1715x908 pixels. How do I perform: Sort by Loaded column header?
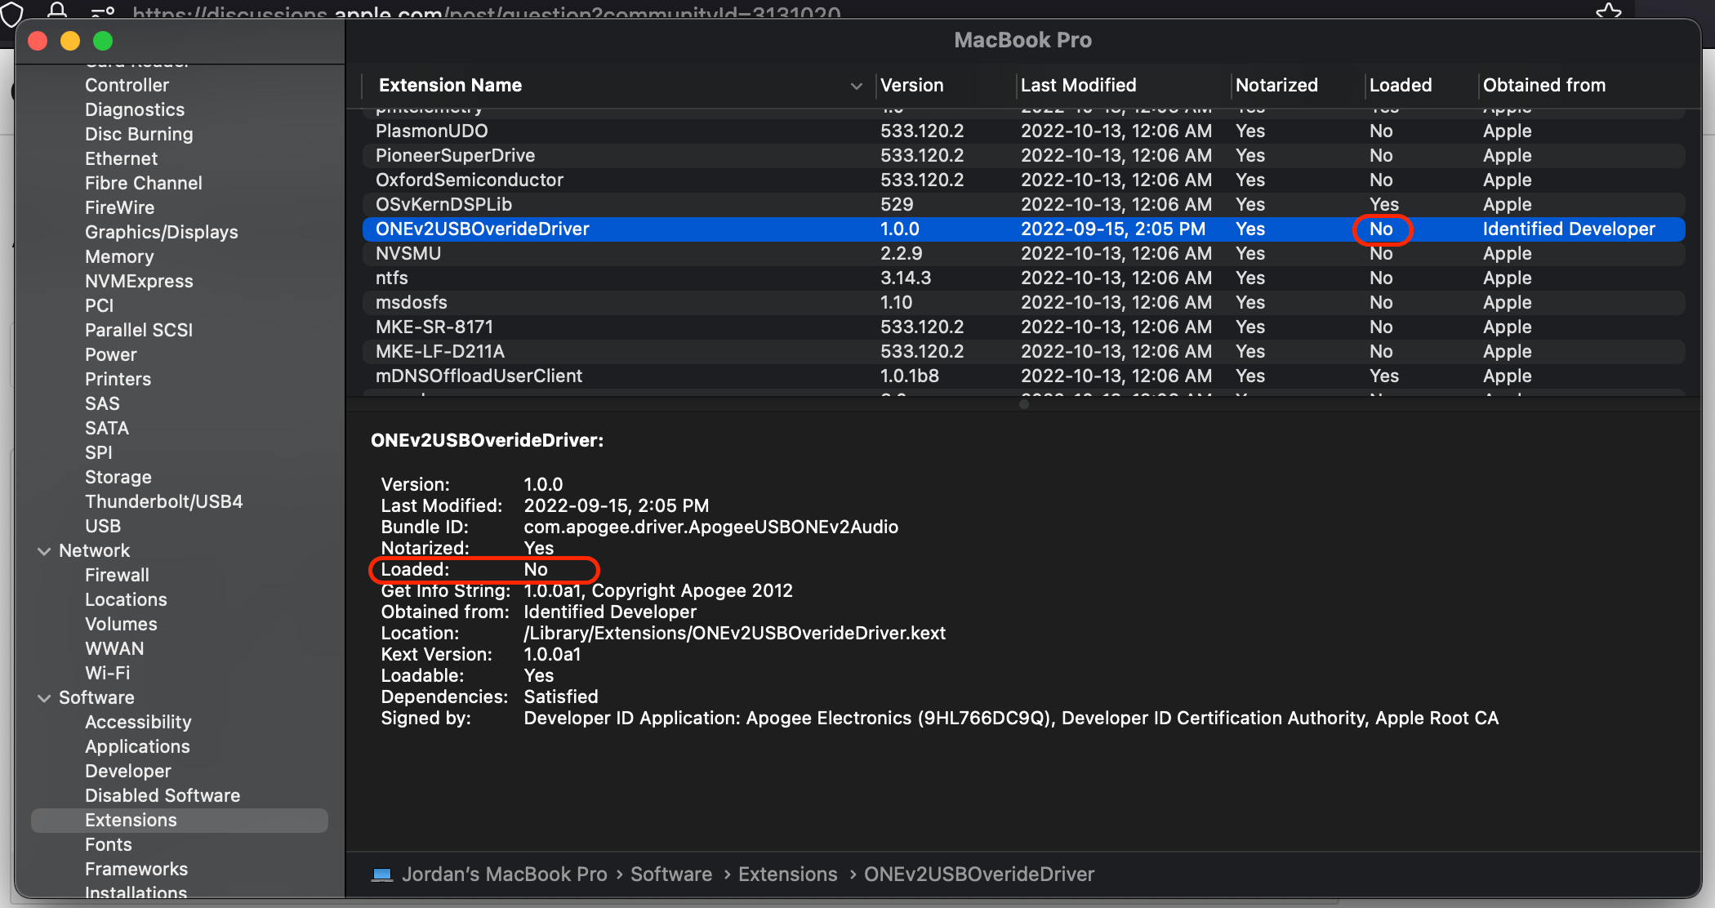1400,85
